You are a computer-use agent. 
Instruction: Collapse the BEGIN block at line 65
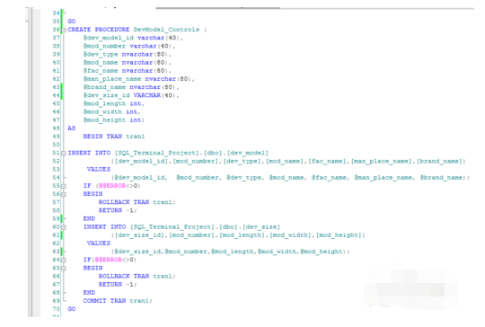(64, 269)
